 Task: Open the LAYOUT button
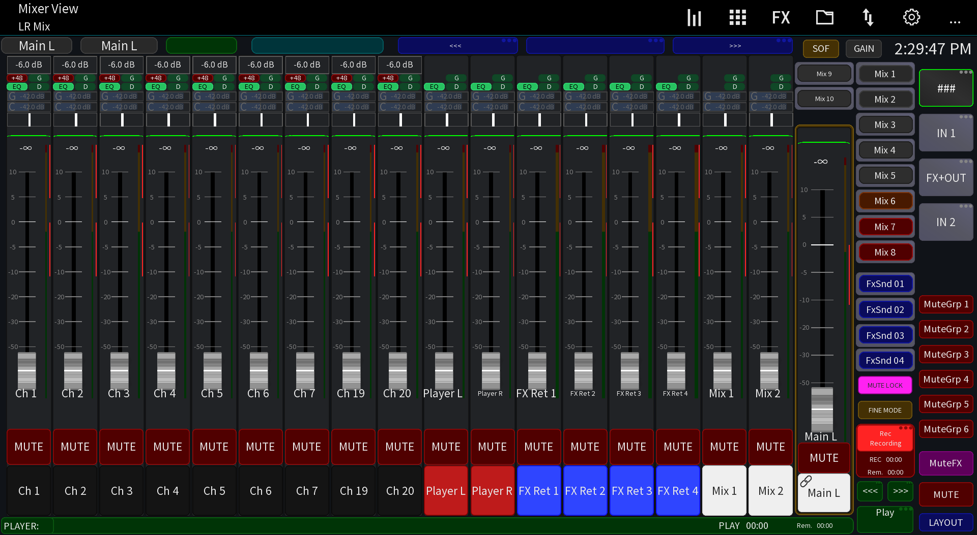[945, 522]
